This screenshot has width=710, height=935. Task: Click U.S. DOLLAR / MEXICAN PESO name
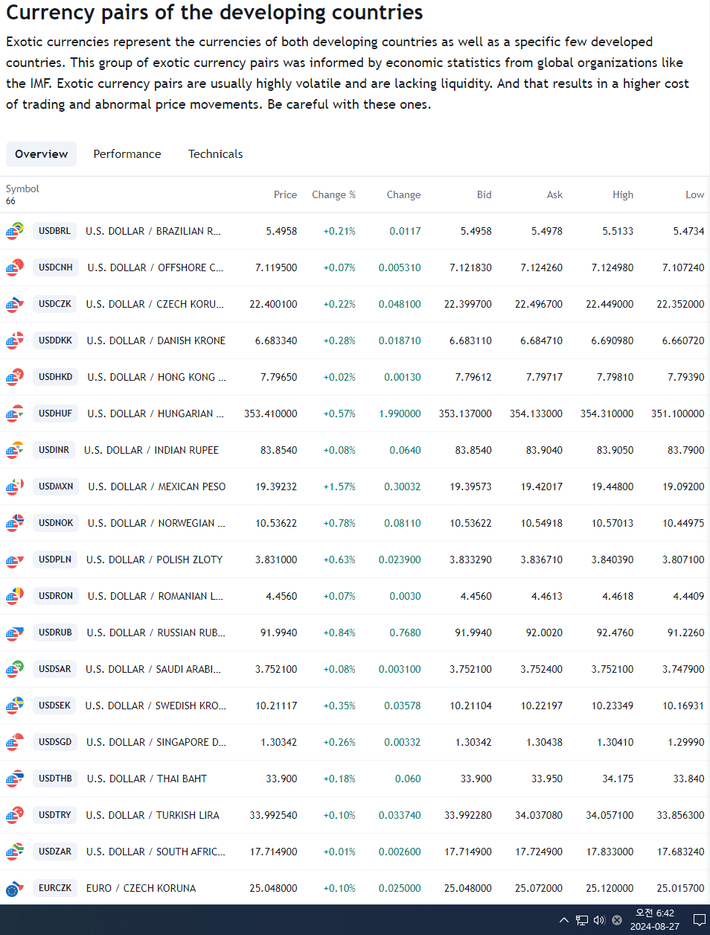(x=157, y=486)
